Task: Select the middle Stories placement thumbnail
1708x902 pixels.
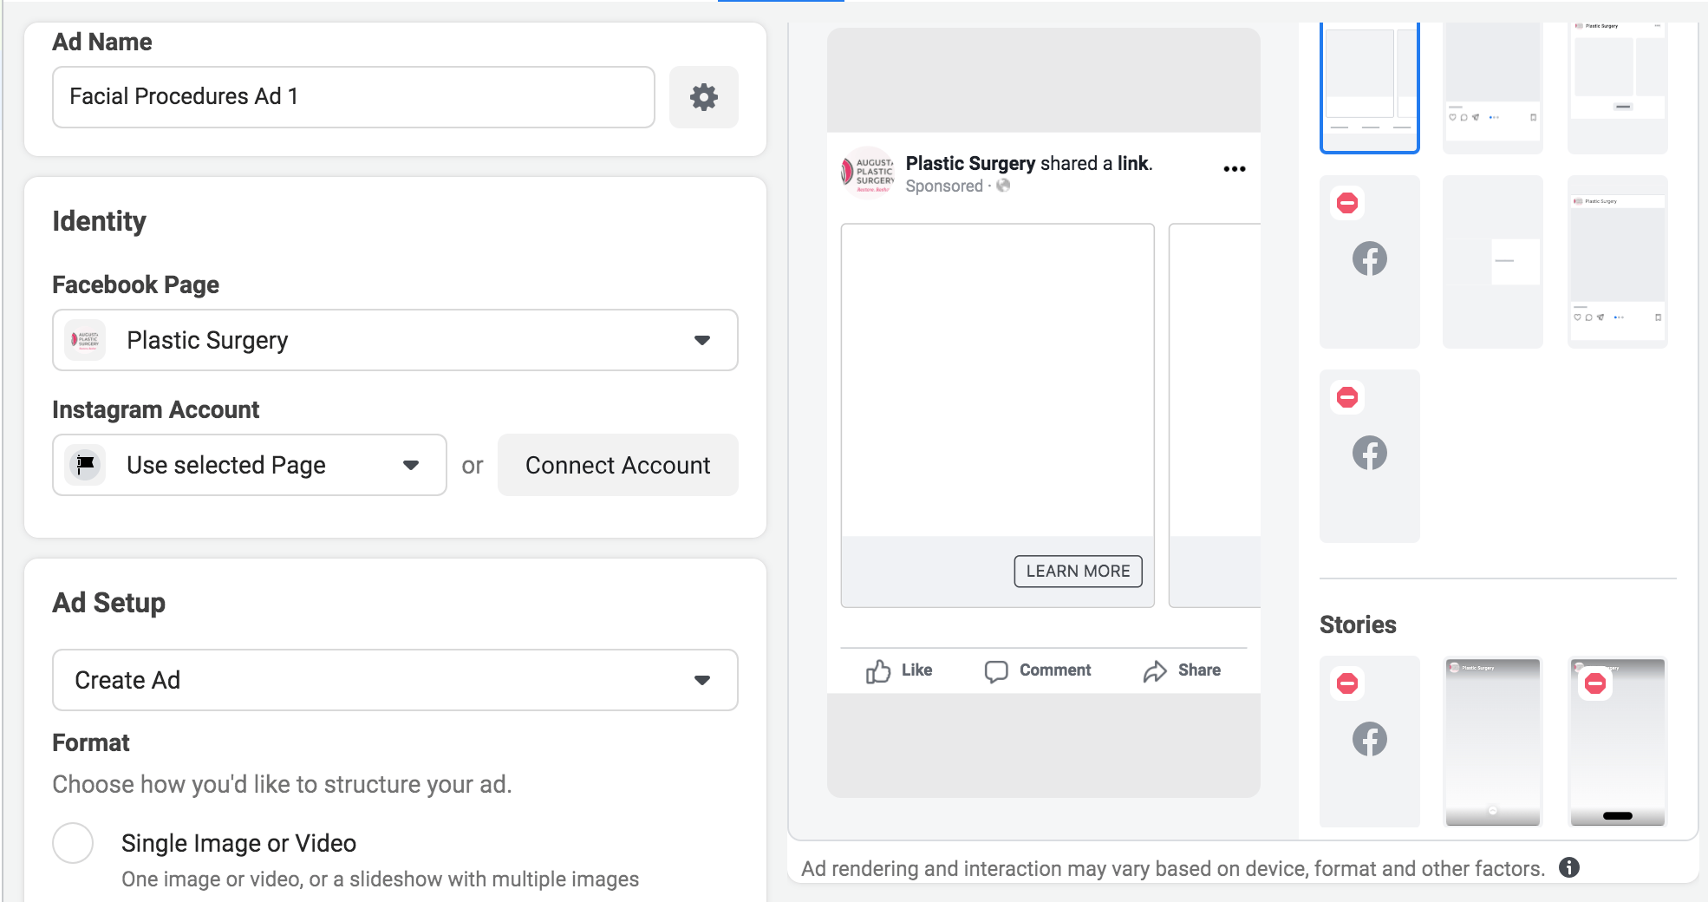Action: pos(1492,742)
